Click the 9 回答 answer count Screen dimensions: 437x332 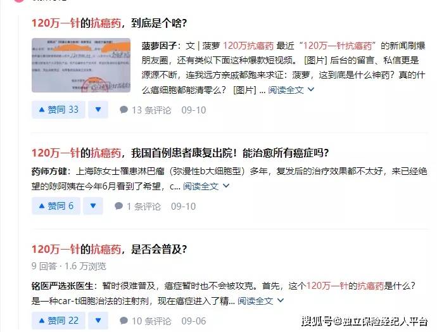coord(44,266)
